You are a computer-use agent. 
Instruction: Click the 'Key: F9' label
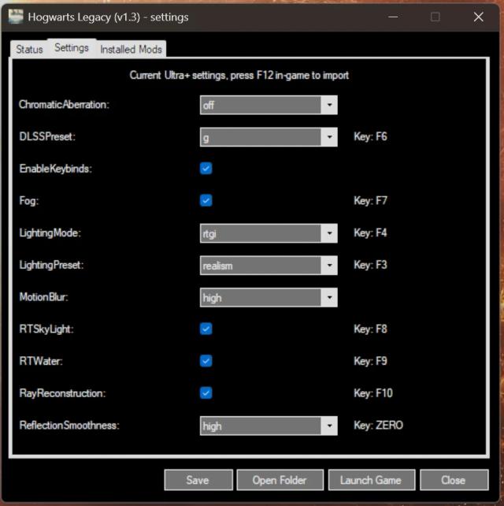(x=370, y=361)
